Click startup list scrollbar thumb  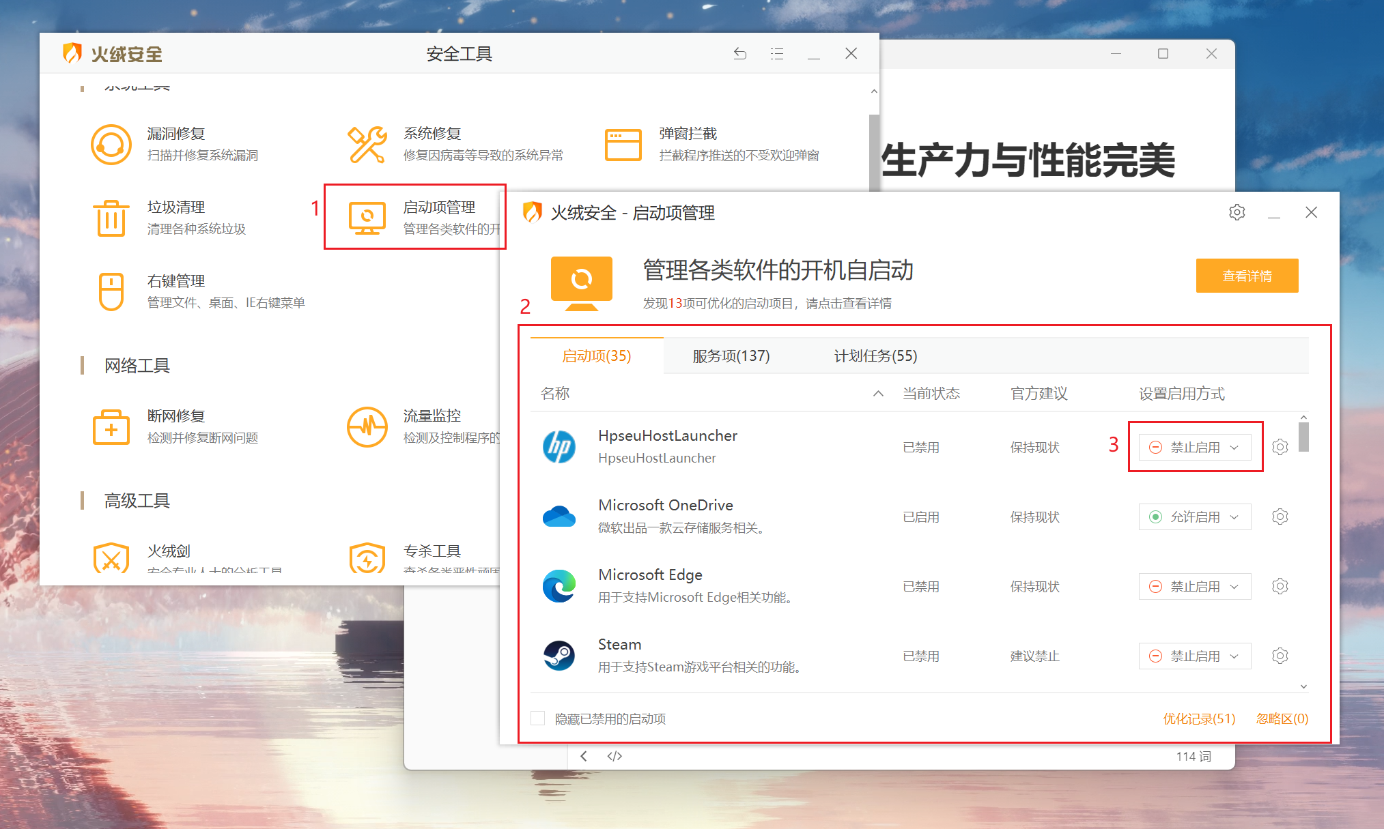1303,437
